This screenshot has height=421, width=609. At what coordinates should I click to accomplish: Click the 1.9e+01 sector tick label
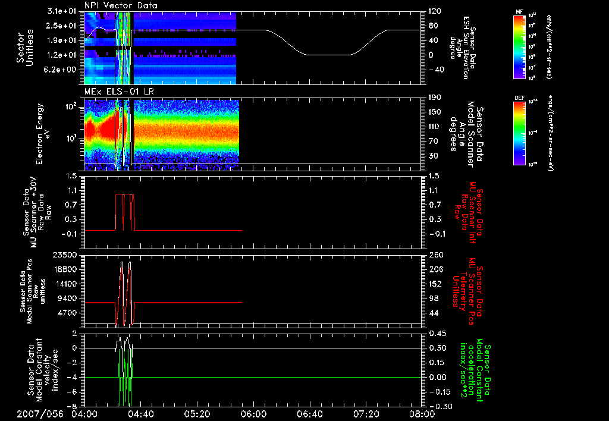[x=62, y=40]
